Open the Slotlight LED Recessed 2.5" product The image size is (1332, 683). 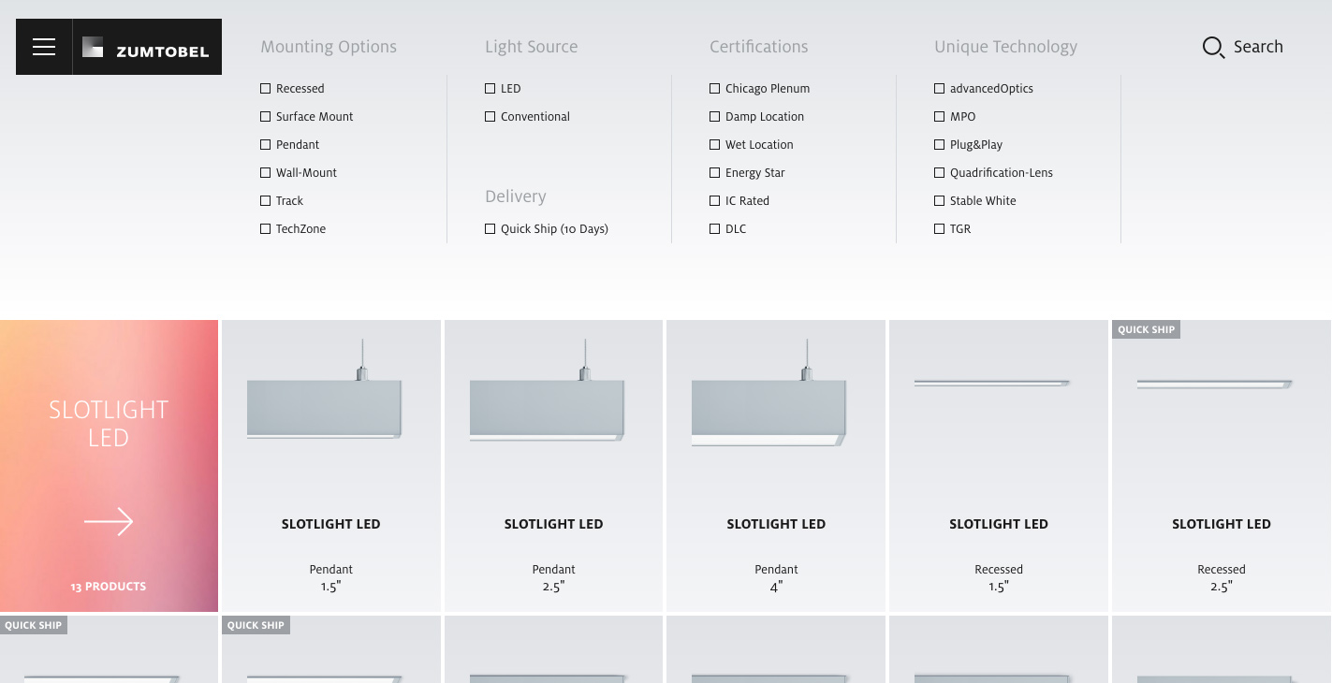(1222, 466)
